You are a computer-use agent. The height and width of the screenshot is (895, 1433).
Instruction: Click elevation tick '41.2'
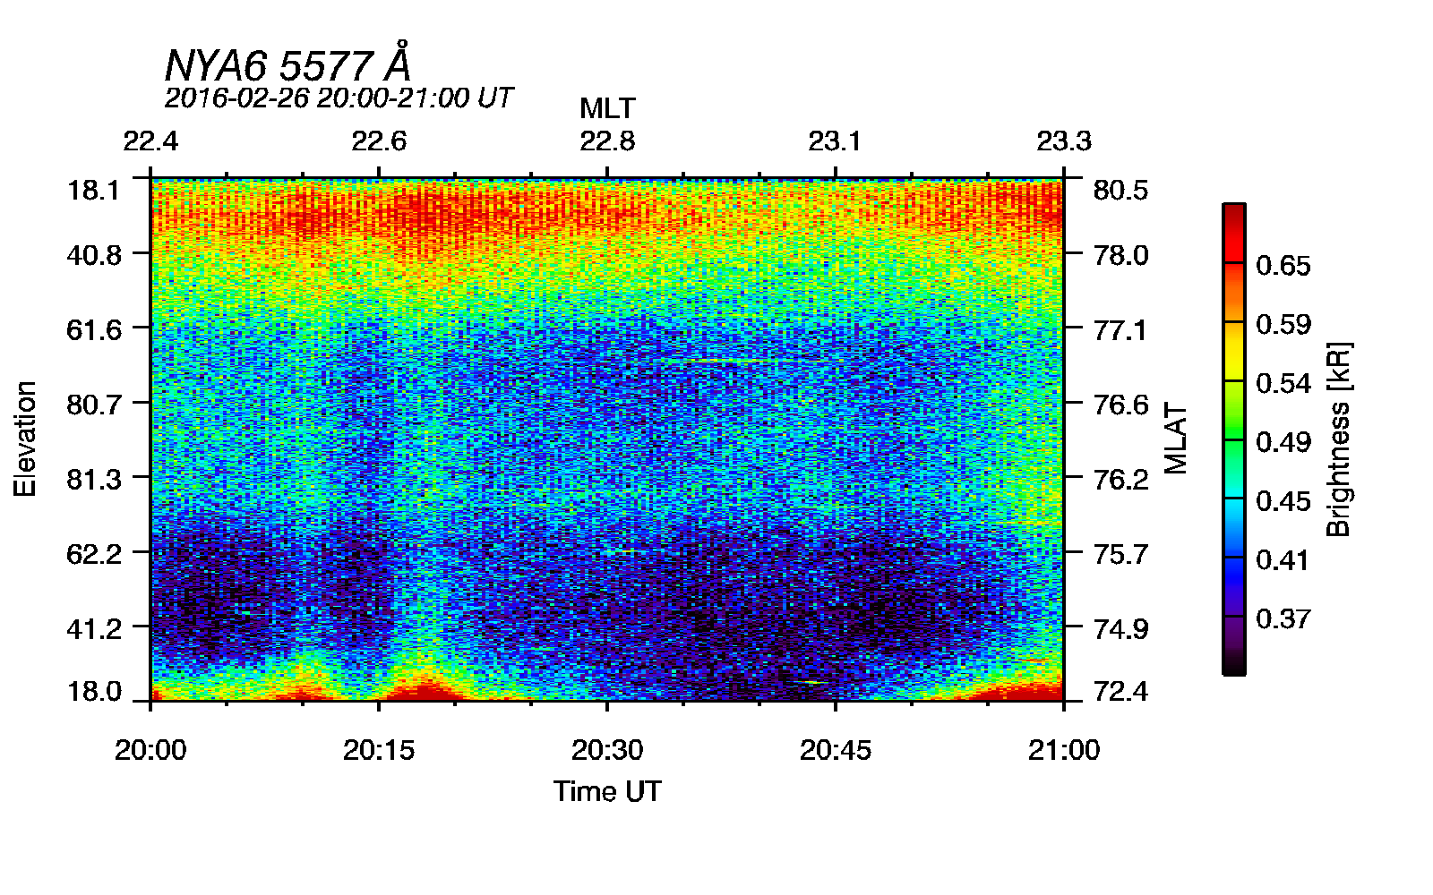click(x=94, y=629)
